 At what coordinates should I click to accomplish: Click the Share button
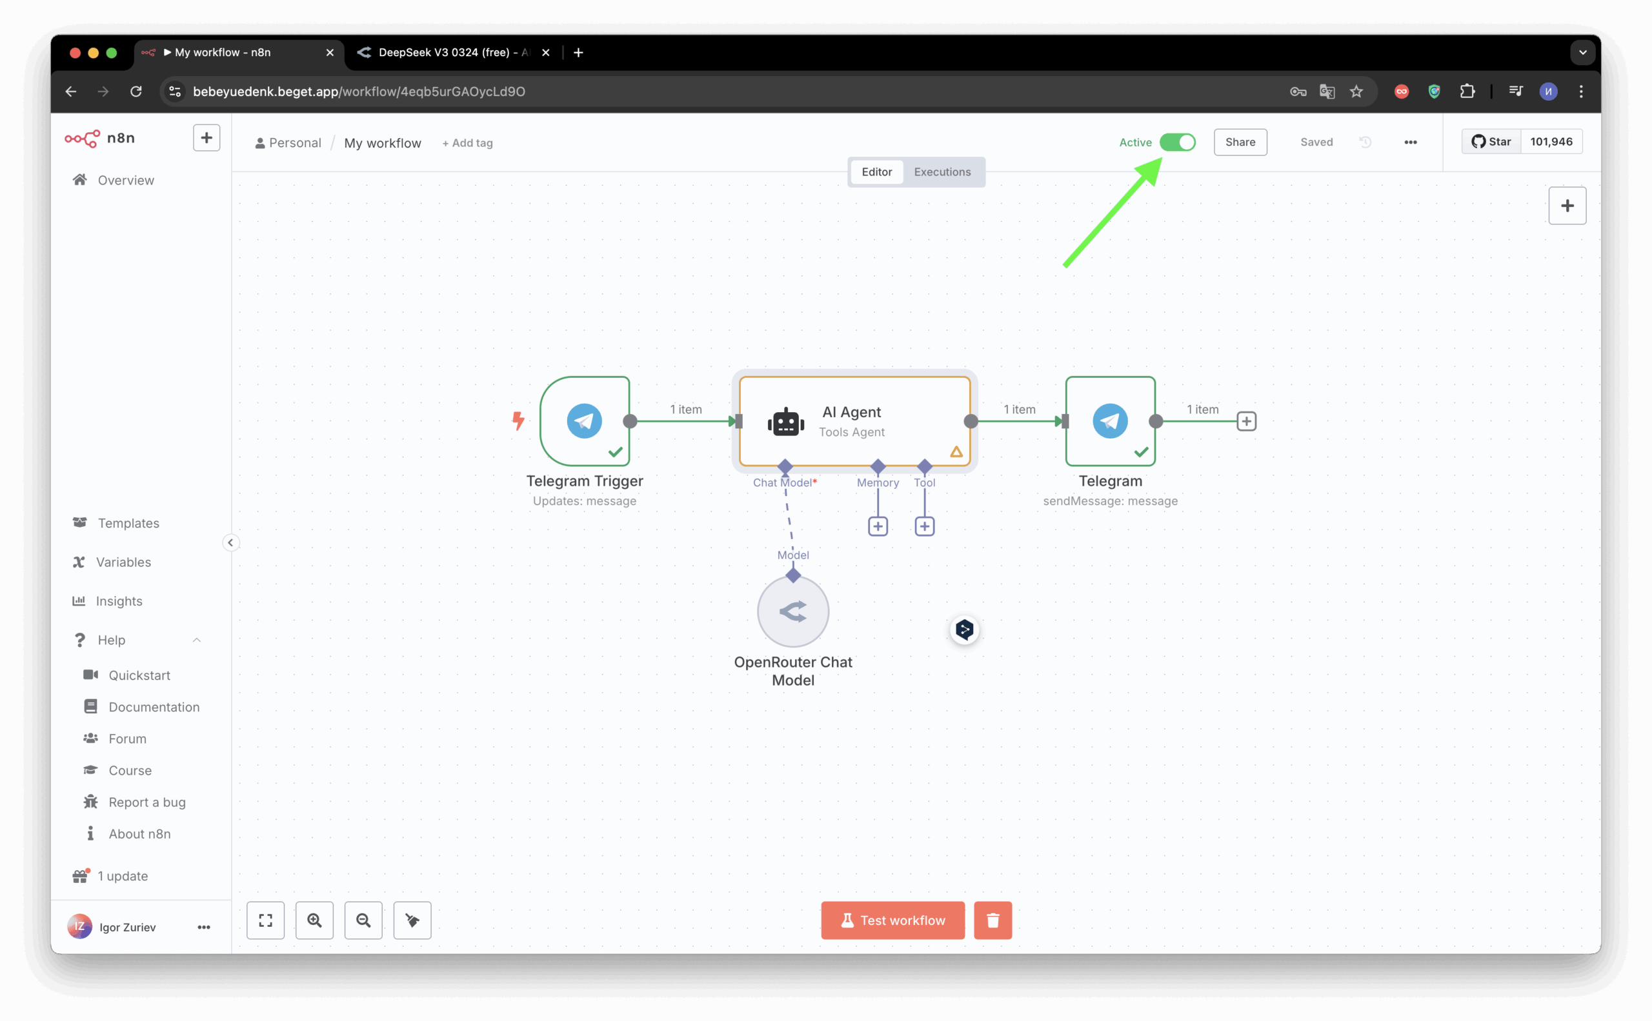pyautogui.click(x=1240, y=142)
